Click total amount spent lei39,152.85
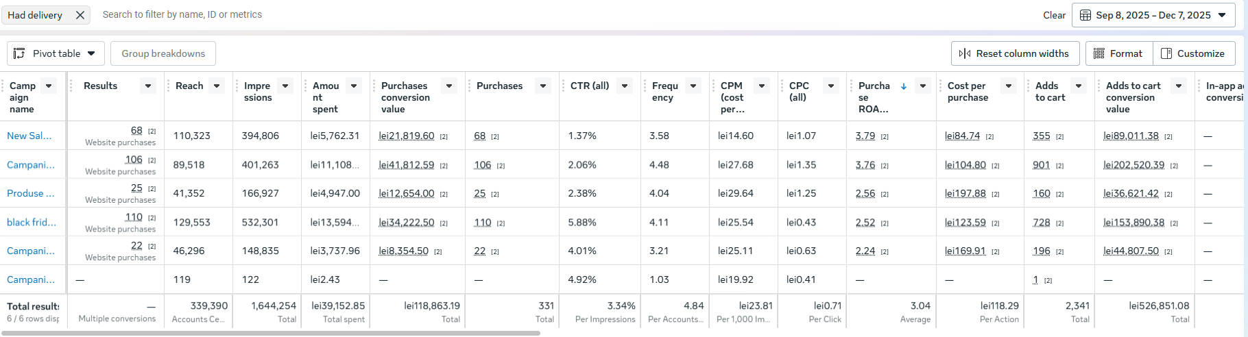Viewport: 1248px width, 337px height. 338,305
